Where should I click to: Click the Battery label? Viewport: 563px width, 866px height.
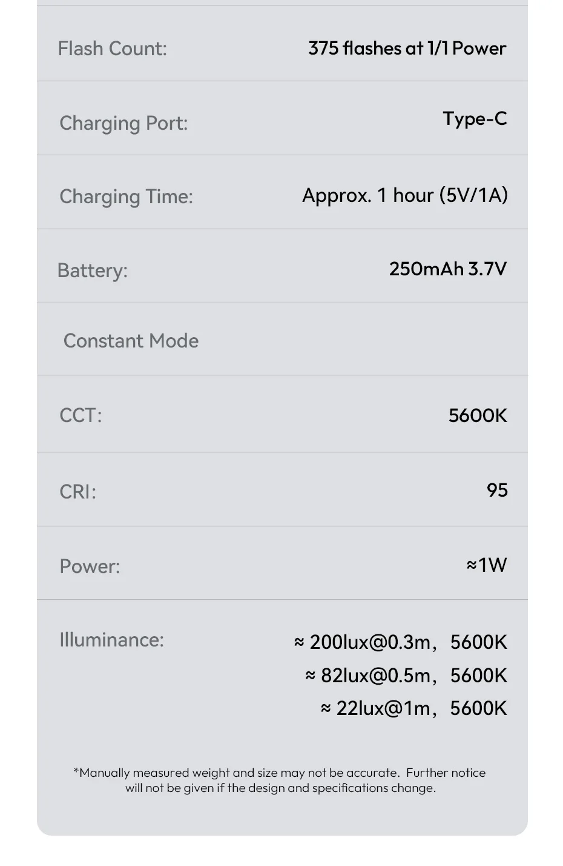pyautogui.click(x=93, y=270)
